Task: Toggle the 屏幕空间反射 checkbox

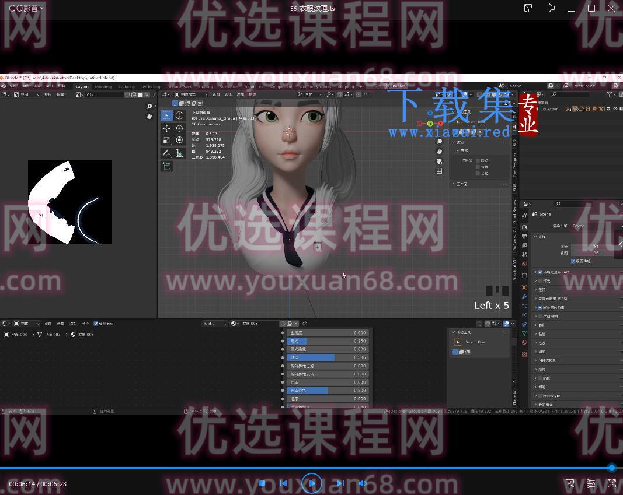Action: click(x=540, y=307)
